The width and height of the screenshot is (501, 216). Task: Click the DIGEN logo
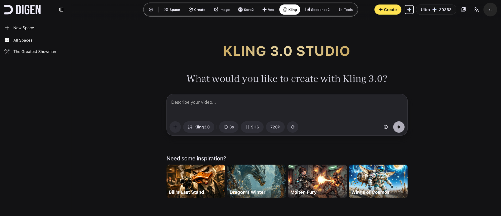(23, 10)
